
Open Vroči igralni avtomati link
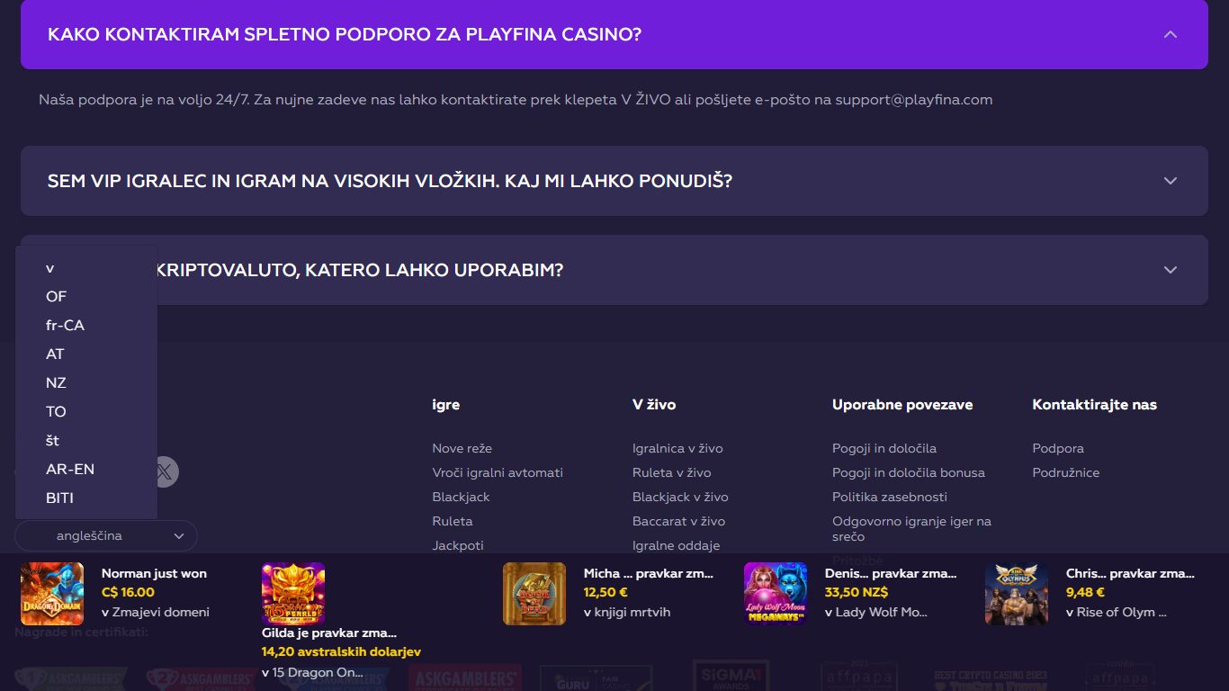coord(498,472)
